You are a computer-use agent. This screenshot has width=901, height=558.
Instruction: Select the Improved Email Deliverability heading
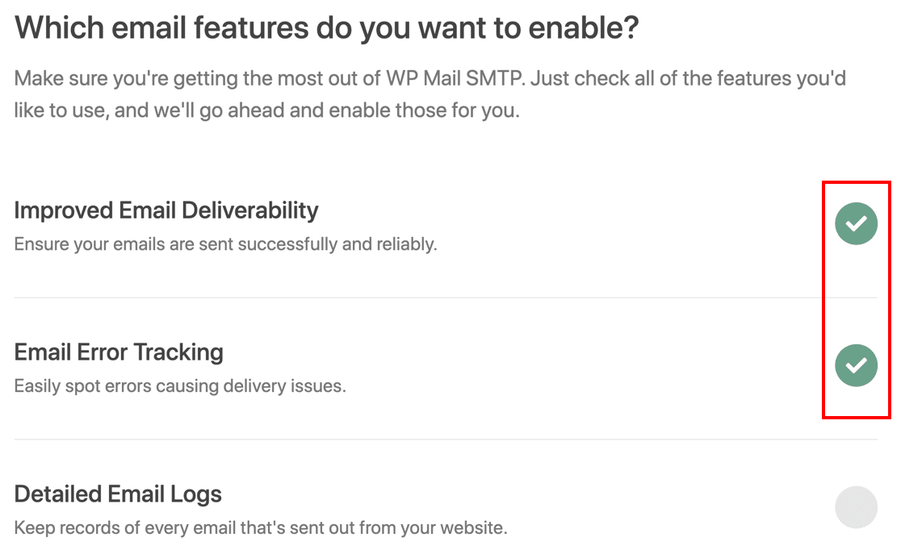coord(165,210)
